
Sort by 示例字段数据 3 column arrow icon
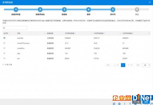pos(149,33)
